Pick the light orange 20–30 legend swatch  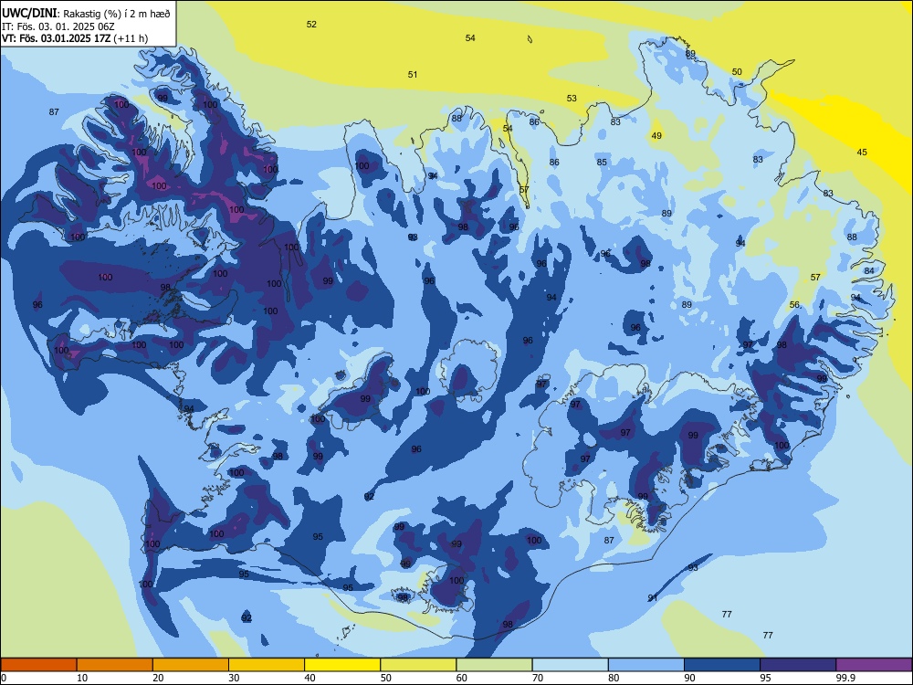(191, 665)
